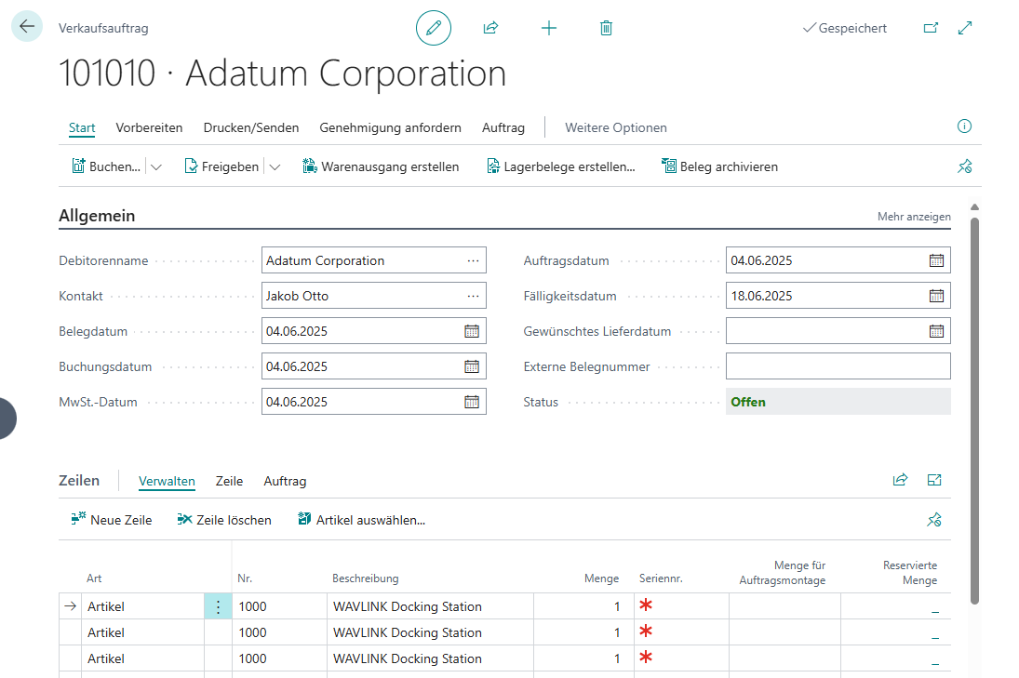Click the trash delete icon
The width and height of the screenshot is (1019, 678).
coord(606,28)
